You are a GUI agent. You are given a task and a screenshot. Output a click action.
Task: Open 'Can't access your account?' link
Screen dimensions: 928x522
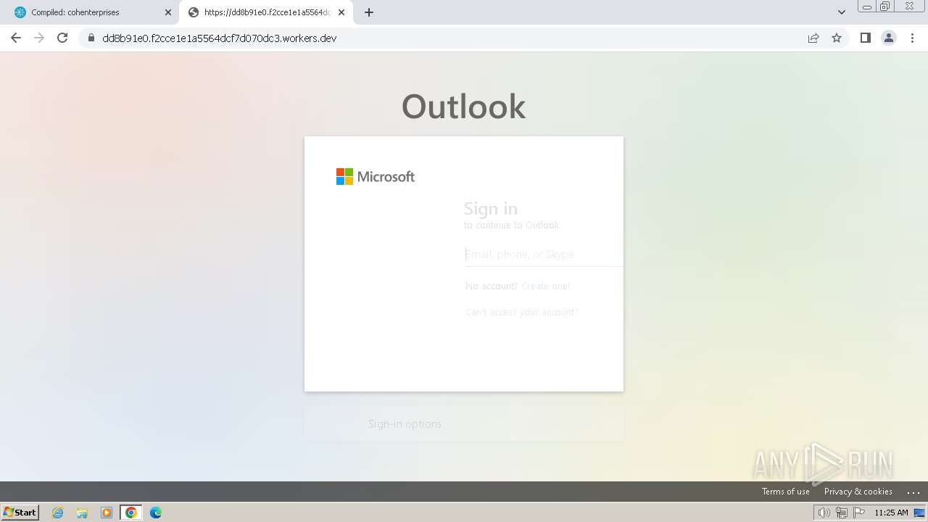521,312
